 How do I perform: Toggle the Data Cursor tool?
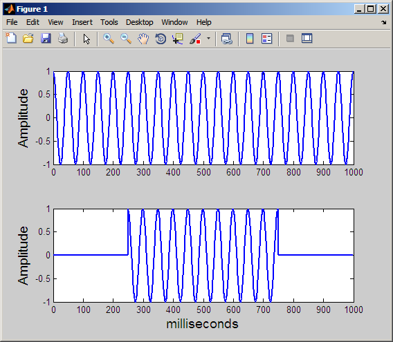[178, 39]
